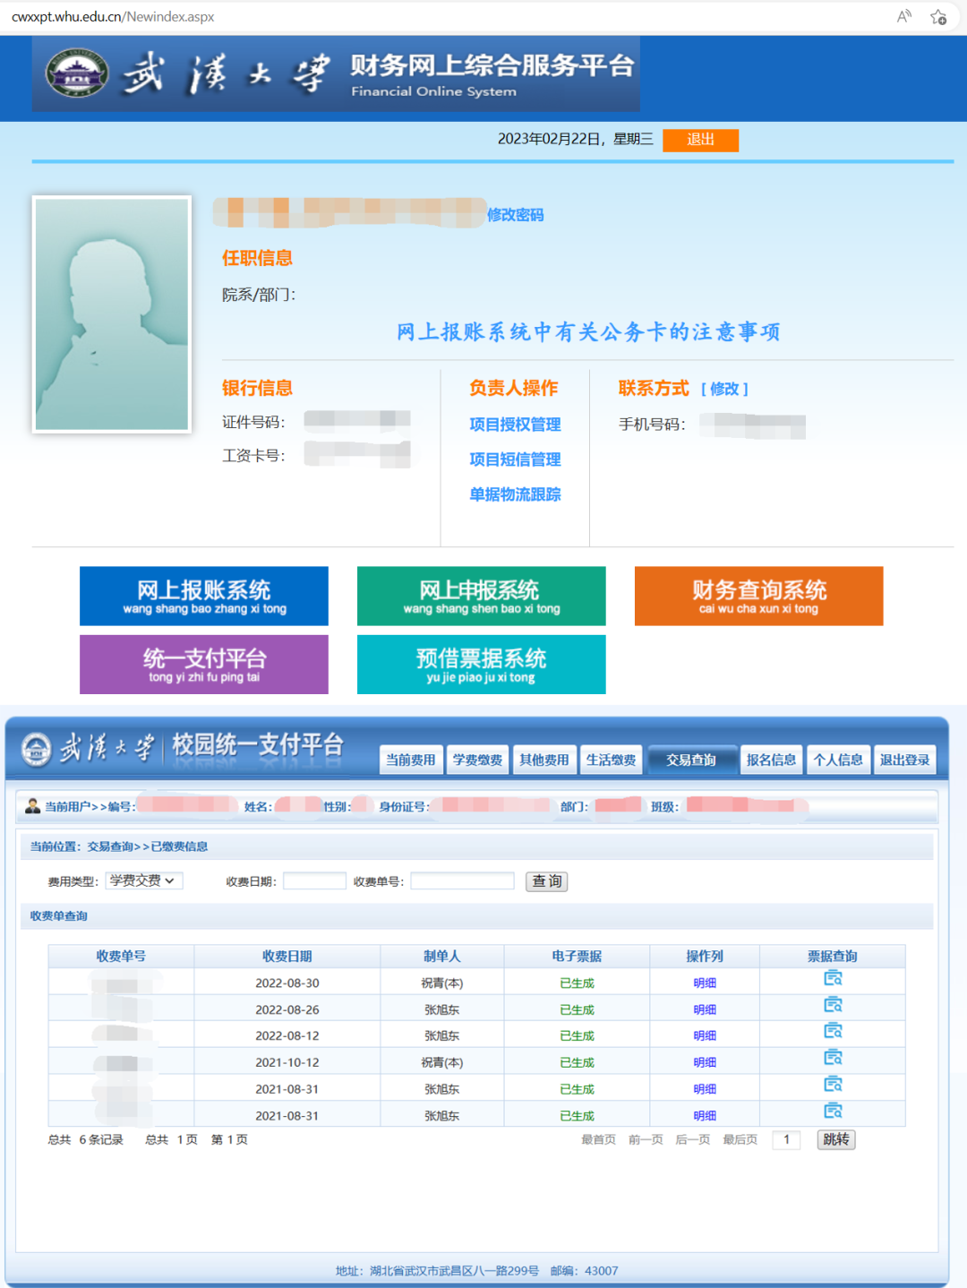Go to 最后页 last page
Screen dimensions: 967x1288
click(x=740, y=1139)
